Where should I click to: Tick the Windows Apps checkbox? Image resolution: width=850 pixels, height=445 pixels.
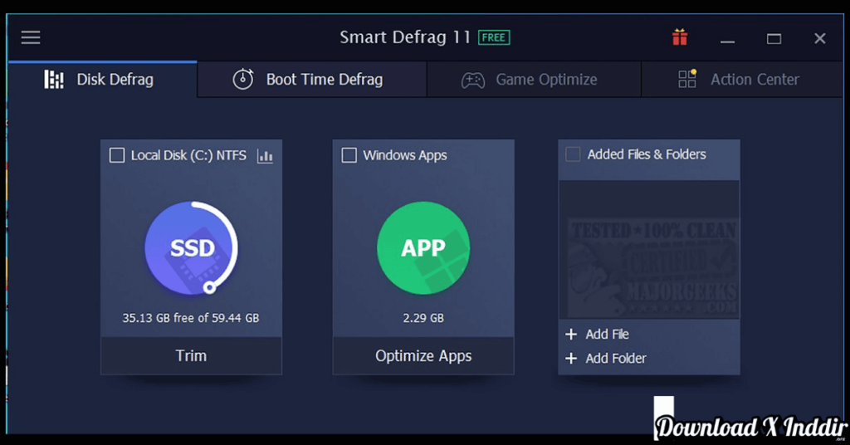click(349, 155)
